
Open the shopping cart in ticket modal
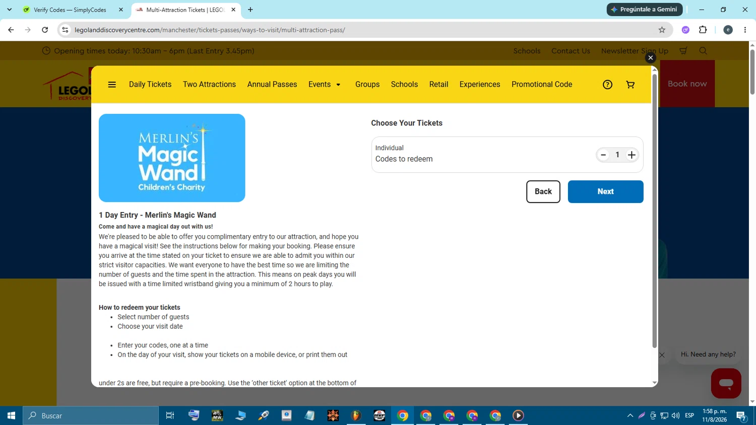(630, 85)
